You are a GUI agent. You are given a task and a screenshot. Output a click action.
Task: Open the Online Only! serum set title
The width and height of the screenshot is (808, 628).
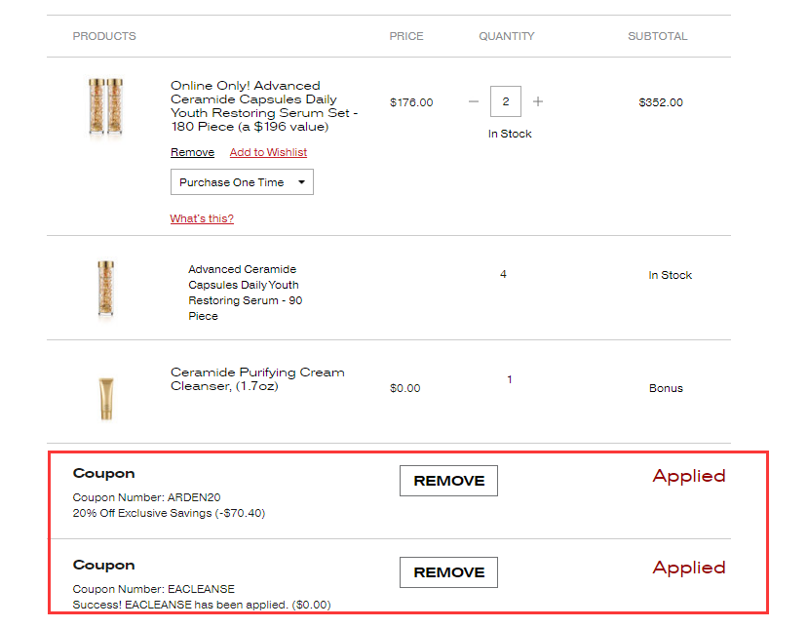[x=263, y=106]
